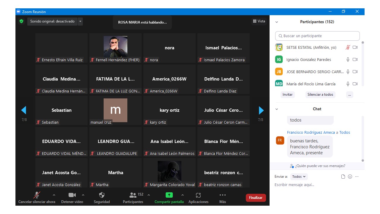
Task: Click Silenciar a todos button
Action: (x=320, y=95)
